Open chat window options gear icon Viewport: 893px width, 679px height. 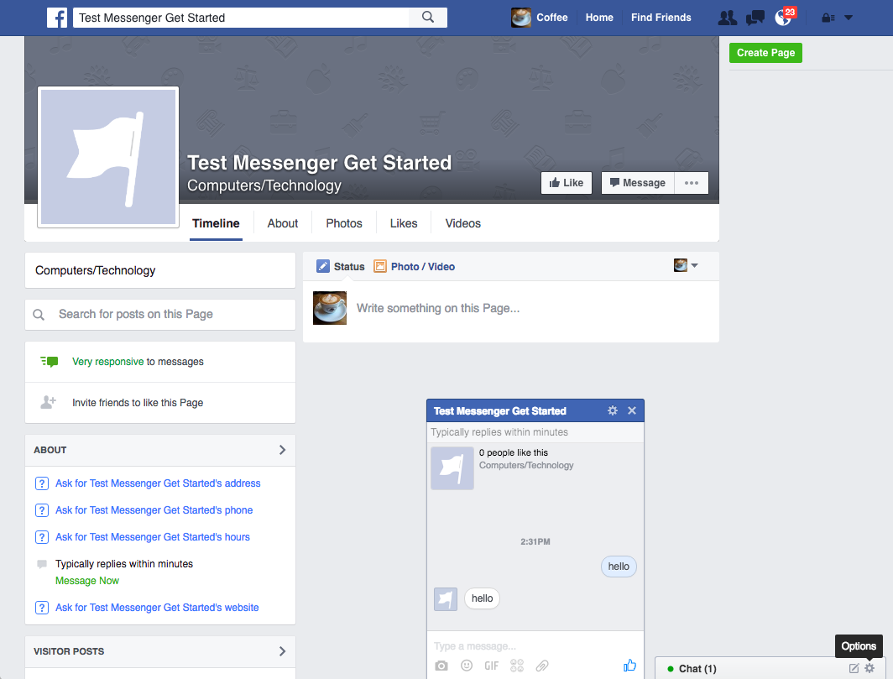(612, 410)
